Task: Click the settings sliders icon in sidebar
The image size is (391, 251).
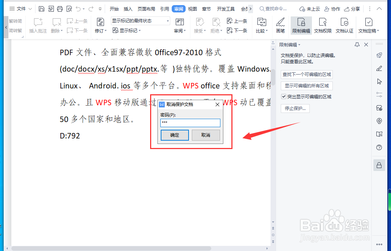Action: pos(379,95)
